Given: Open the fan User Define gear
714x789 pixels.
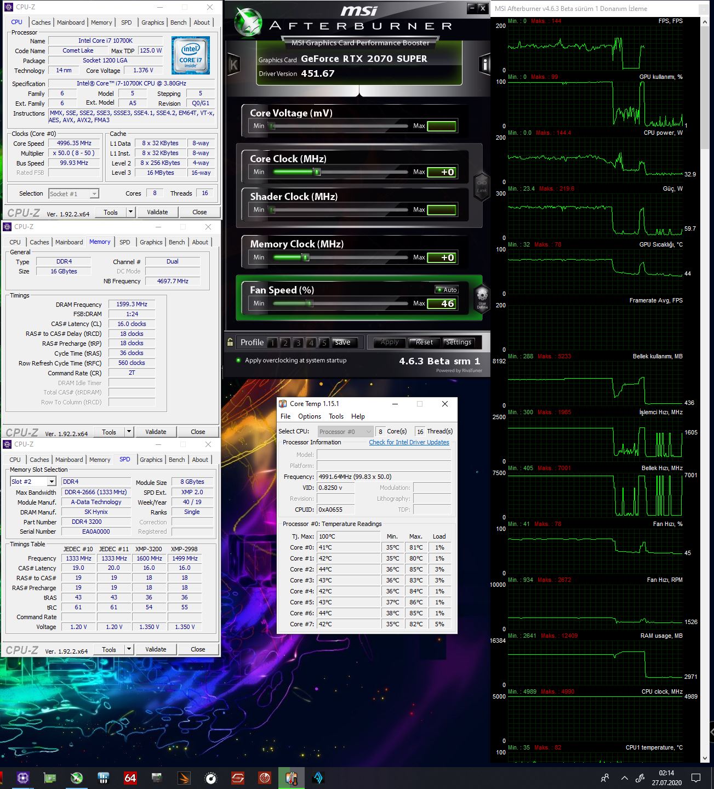Looking at the screenshot, I should (482, 298).
